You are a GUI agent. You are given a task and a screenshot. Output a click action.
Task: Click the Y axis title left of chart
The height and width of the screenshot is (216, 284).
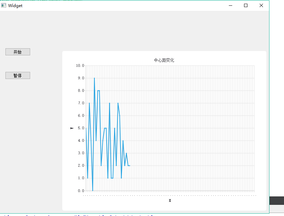coord(72,128)
